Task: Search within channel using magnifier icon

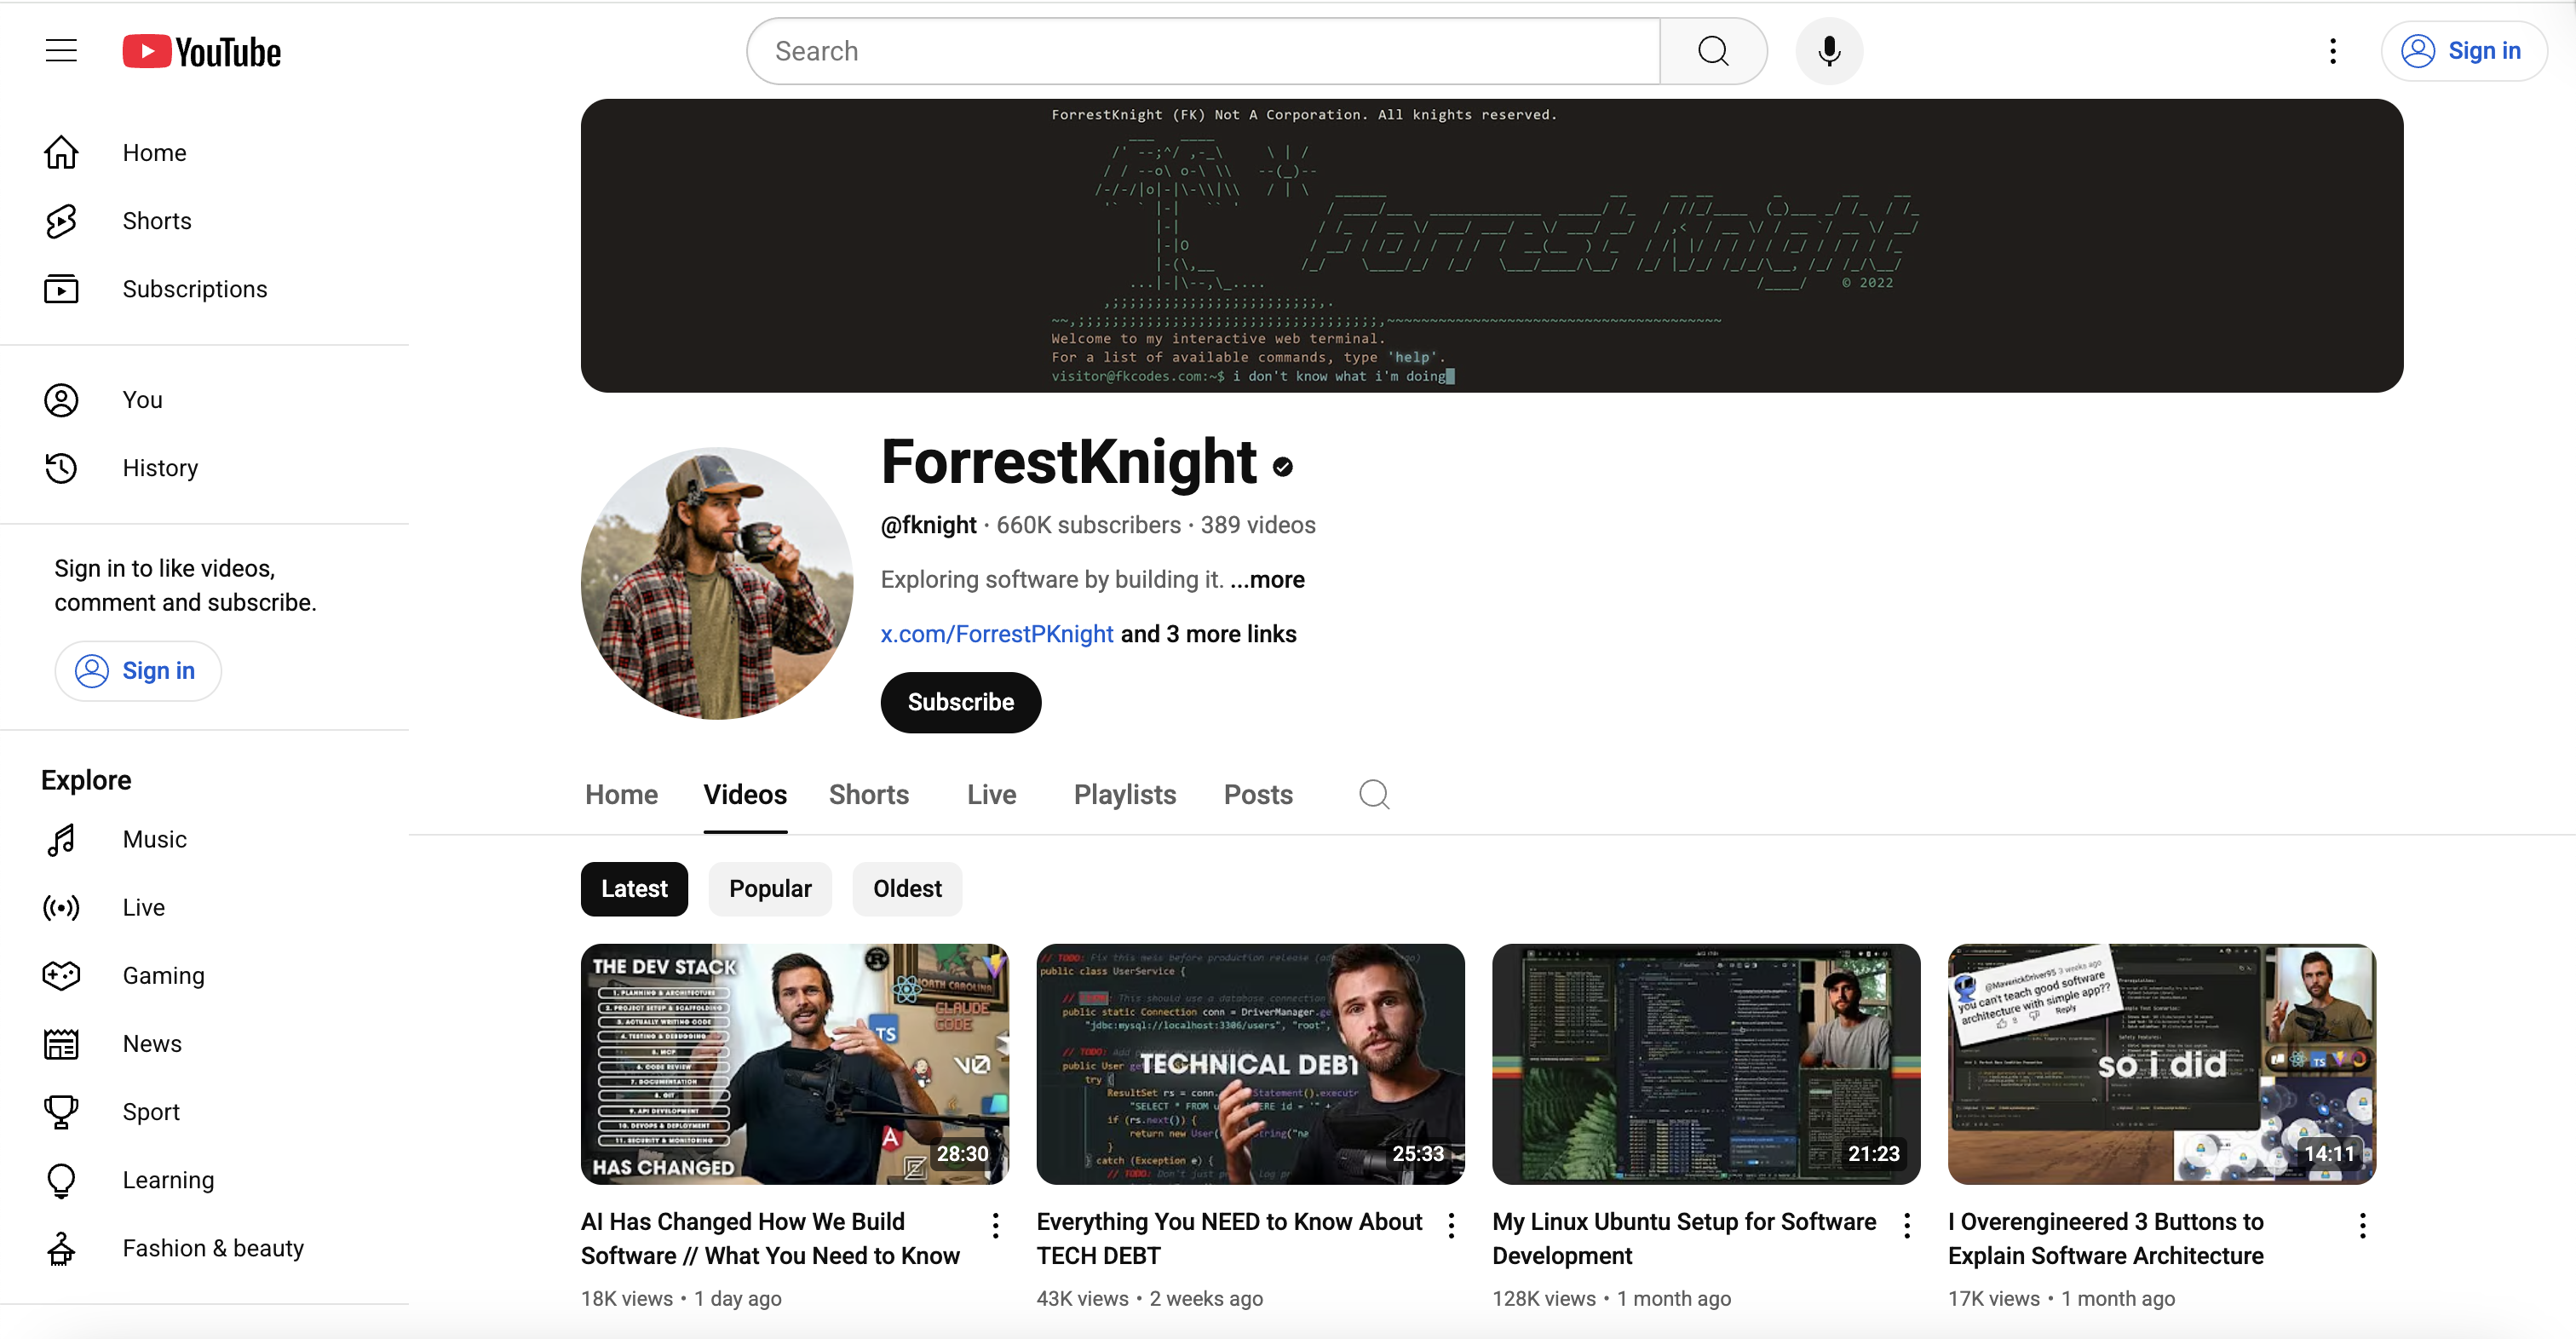Action: [x=1374, y=794]
